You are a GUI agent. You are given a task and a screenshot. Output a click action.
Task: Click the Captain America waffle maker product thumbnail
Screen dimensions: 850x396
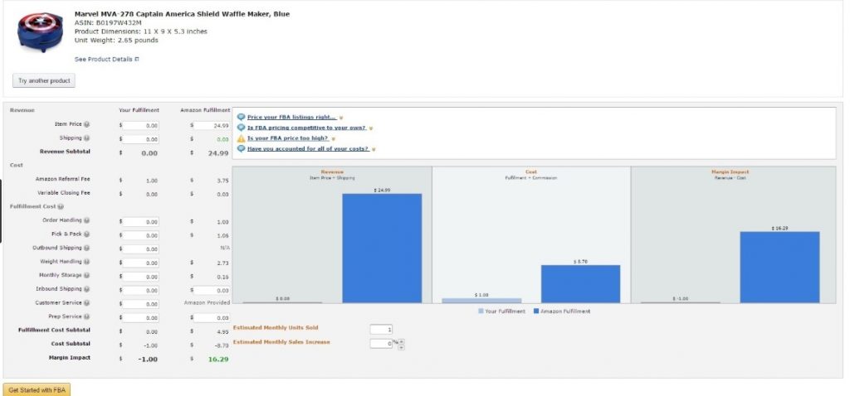[x=41, y=31]
